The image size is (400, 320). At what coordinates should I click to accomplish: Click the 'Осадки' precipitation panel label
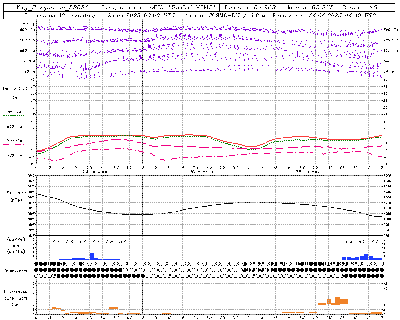click(x=16, y=246)
